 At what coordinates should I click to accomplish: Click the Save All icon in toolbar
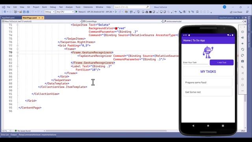(x=28, y=12)
